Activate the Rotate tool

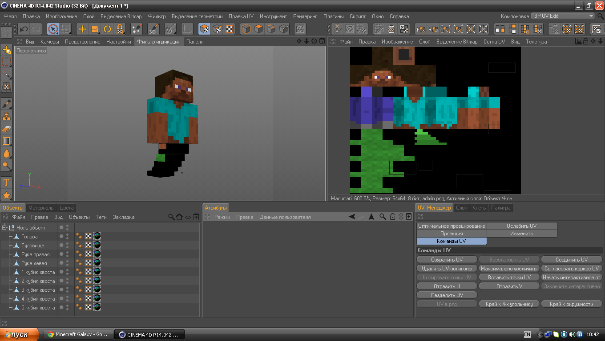coord(107,29)
